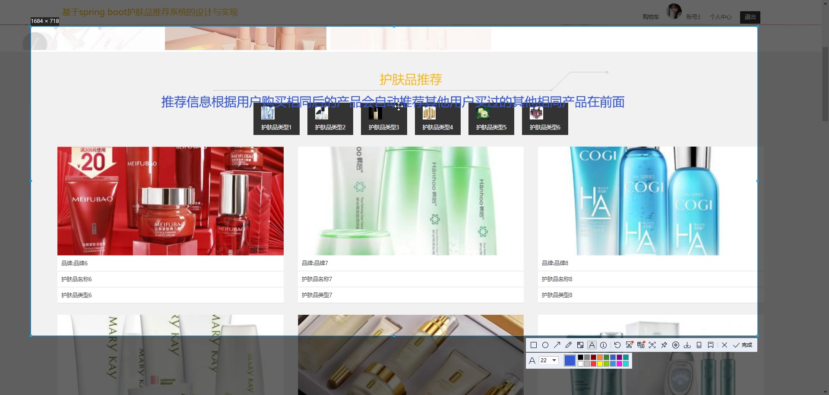This screenshot has height=395, width=829.
Task: Click 完成 to finish the screenshot
Action: [743, 345]
